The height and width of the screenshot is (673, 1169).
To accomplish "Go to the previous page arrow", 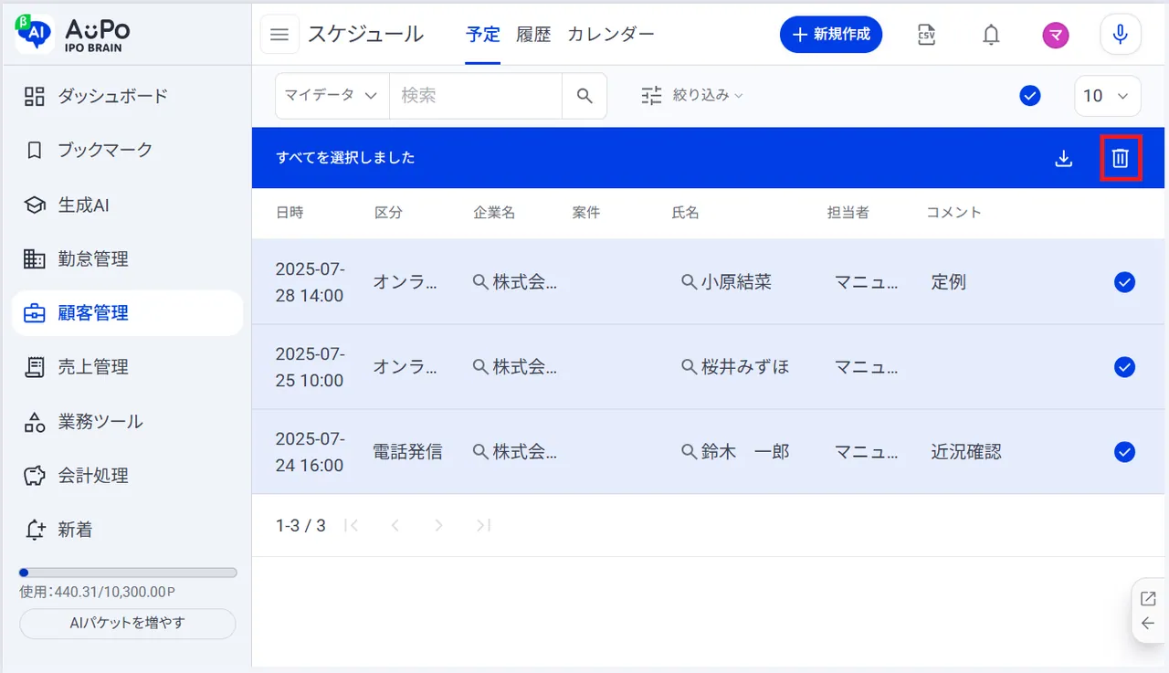I will [x=395, y=525].
